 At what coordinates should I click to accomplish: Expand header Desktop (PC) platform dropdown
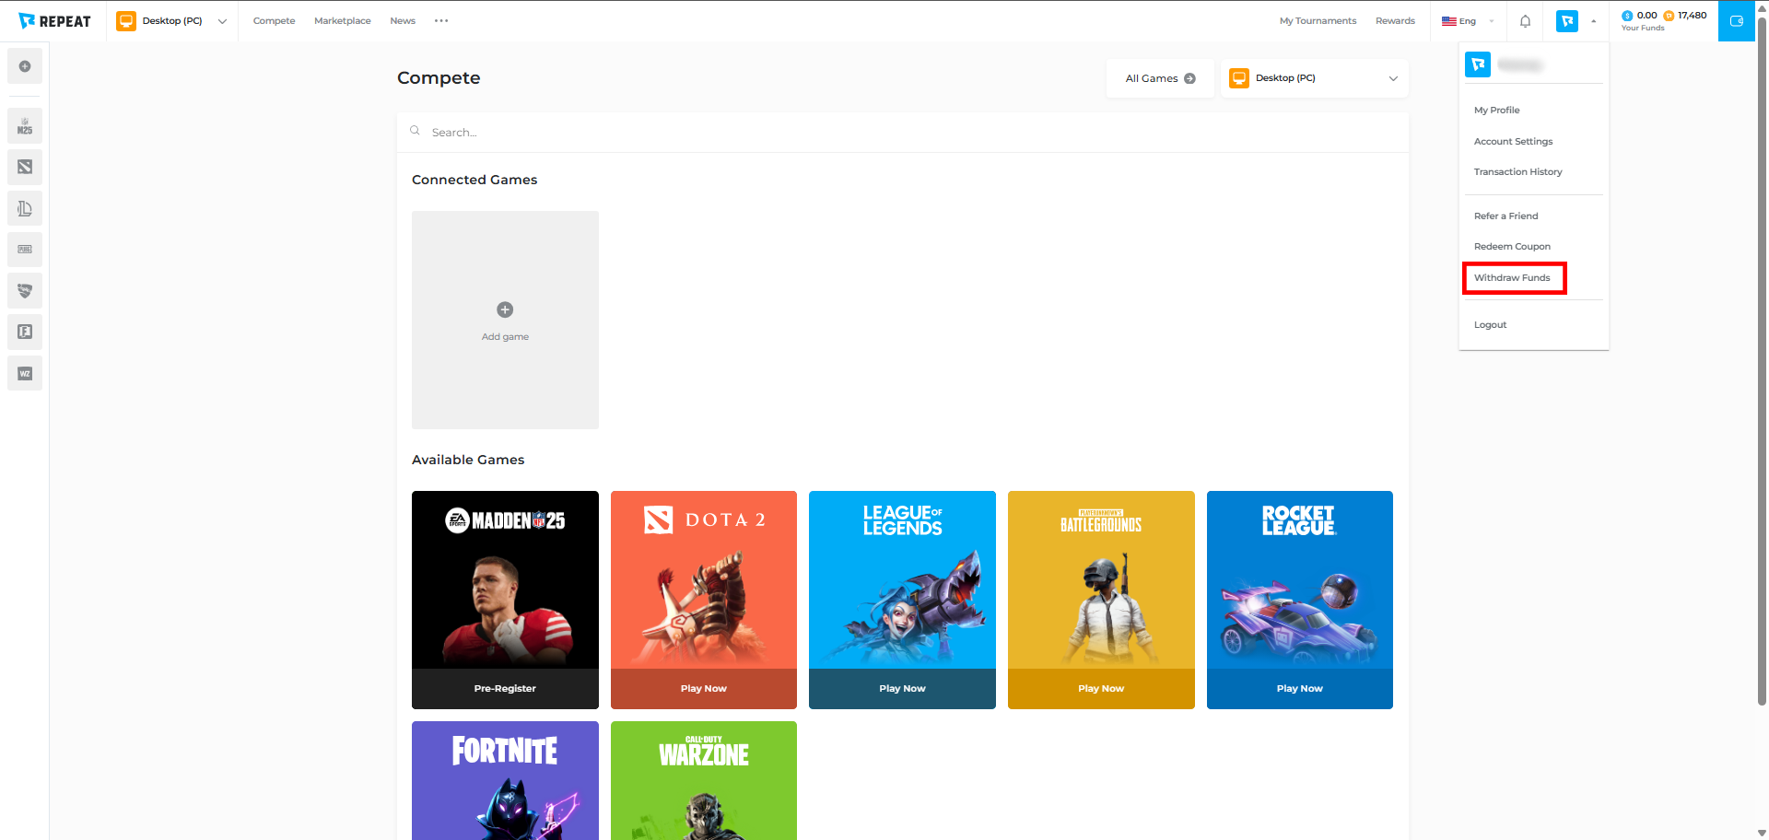click(172, 21)
